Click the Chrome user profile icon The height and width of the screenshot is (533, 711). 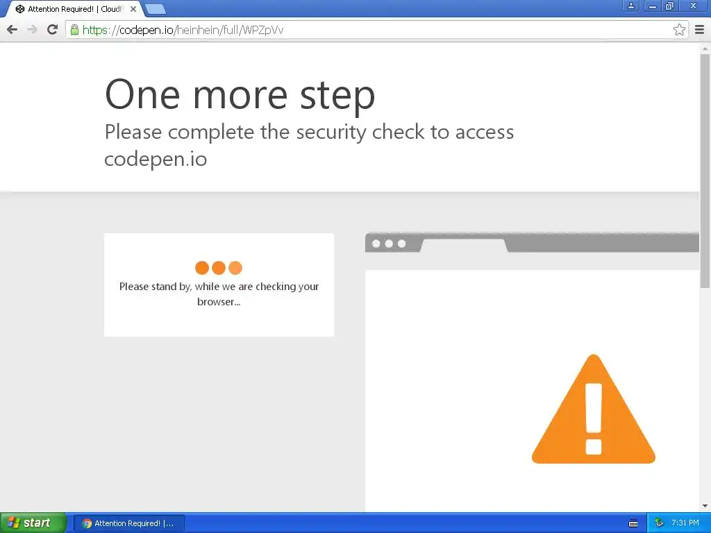[x=630, y=6]
